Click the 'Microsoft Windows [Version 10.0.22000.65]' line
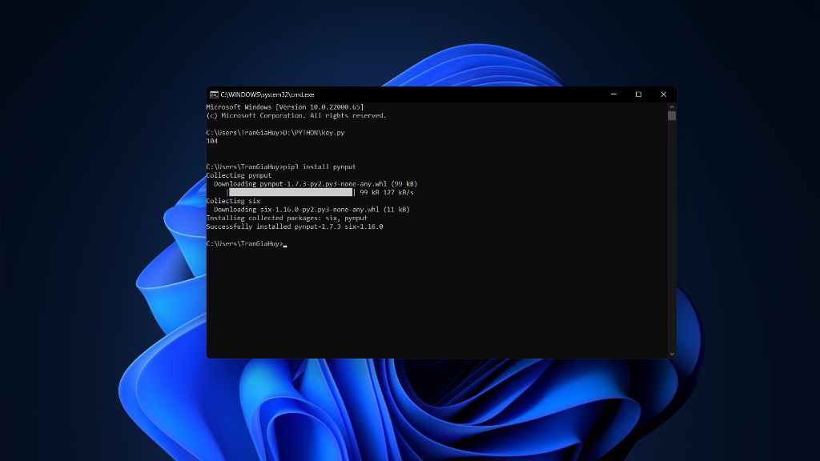 [x=284, y=106]
